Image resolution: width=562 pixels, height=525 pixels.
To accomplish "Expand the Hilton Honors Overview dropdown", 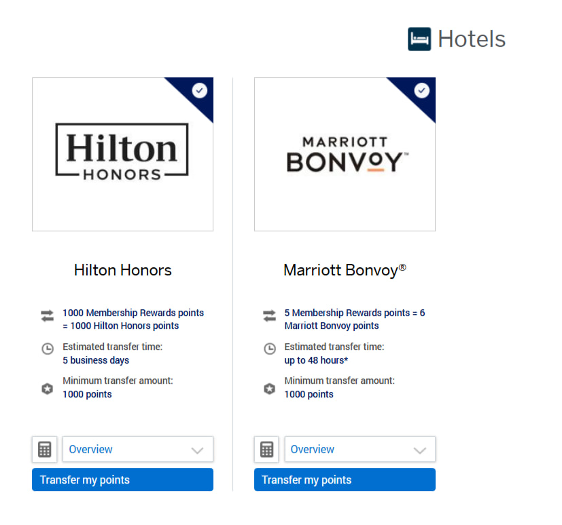I will pyautogui.click(x=137, y=449).
